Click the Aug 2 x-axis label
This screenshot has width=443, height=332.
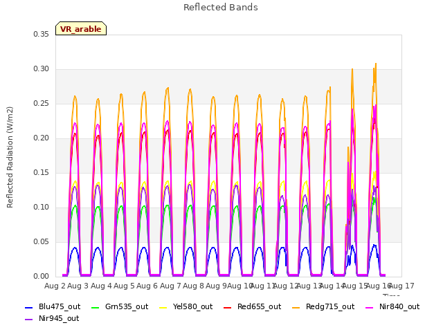55,286
